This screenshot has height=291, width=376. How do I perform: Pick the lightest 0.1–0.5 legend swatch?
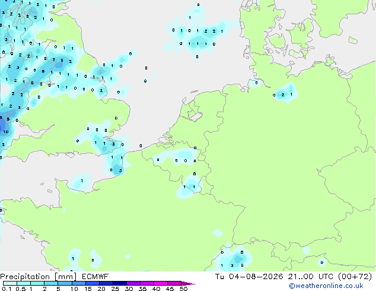tap(10, 283)
